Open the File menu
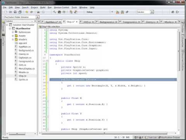186x140 pixels. coord(5,7)
